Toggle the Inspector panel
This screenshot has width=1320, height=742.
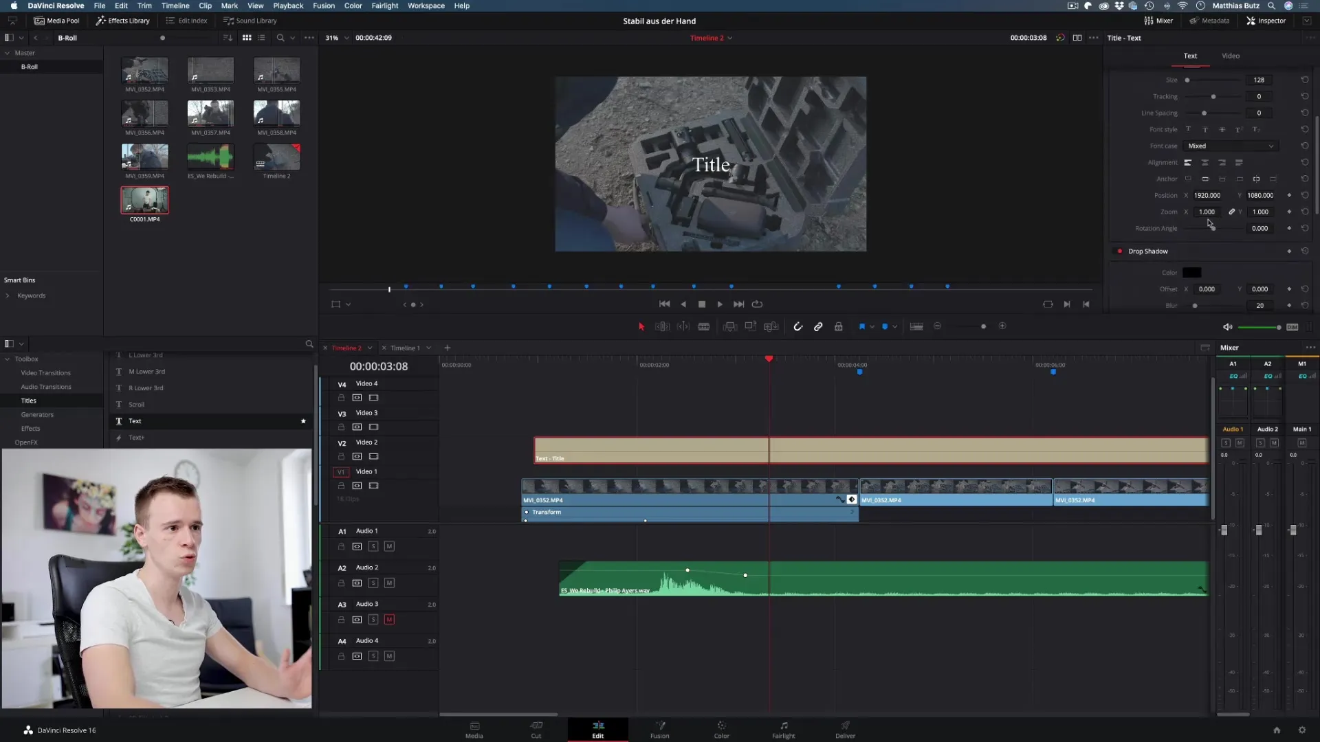coord(1266,21)
